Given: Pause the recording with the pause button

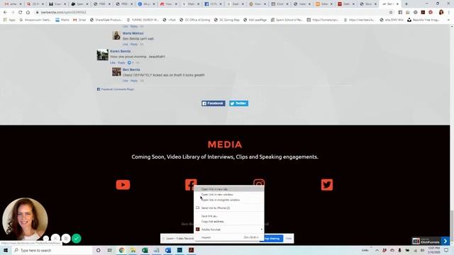Looking at the screenshot, I should pos(66,239).
